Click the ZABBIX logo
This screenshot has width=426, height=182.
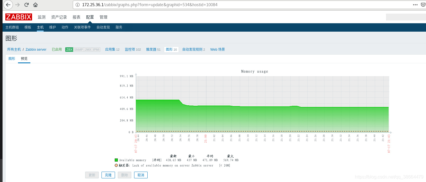point(19,17)
